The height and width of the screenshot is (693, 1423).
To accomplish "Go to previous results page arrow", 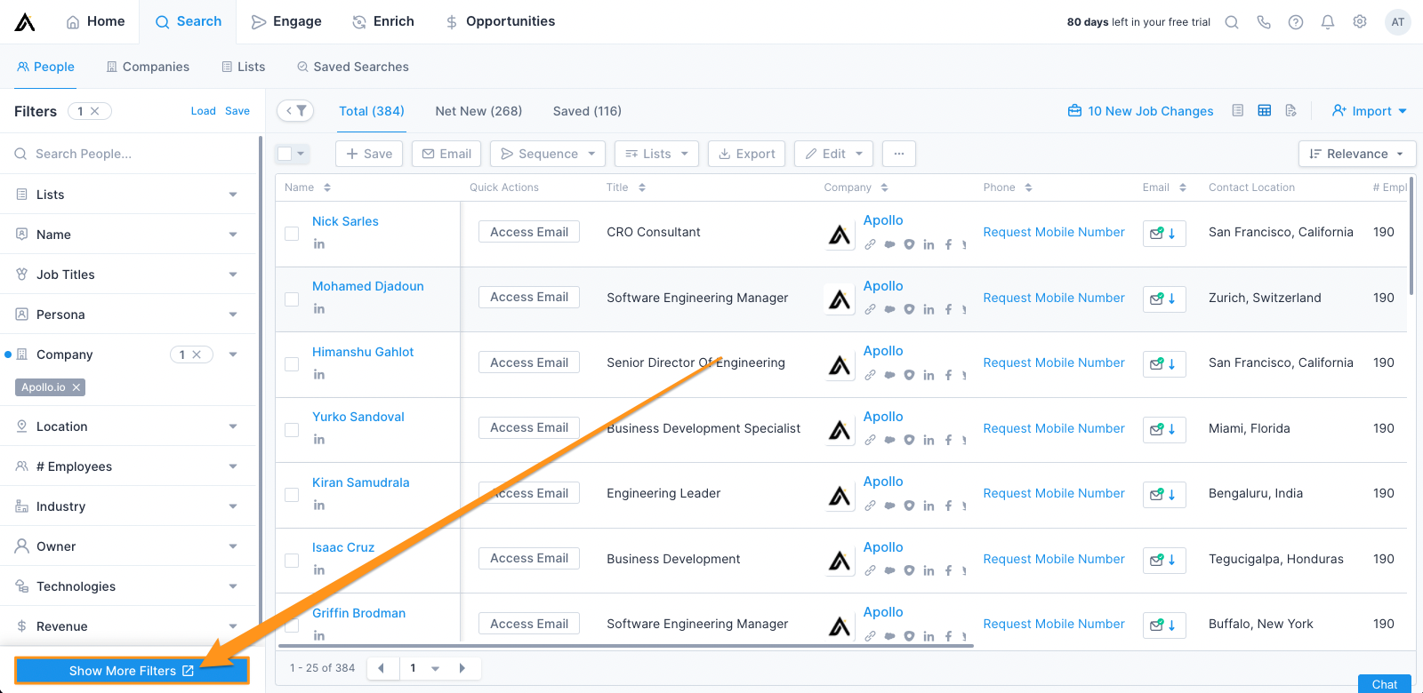I will pyautogui.click(x=382, y=668).
